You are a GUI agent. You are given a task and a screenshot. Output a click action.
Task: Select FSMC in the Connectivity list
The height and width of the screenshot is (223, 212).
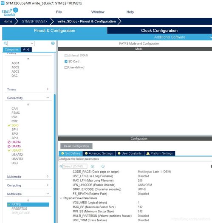[16, 113]
